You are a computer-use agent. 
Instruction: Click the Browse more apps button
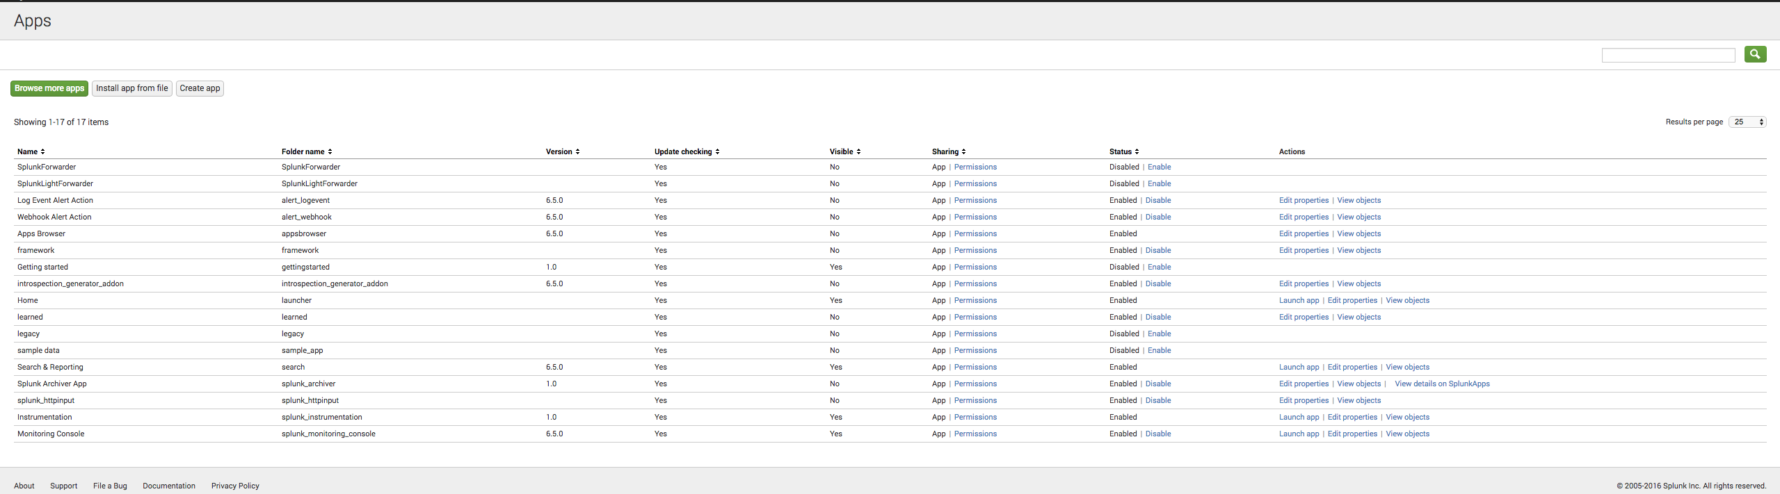pyautogui.click(x=49, y=88)
